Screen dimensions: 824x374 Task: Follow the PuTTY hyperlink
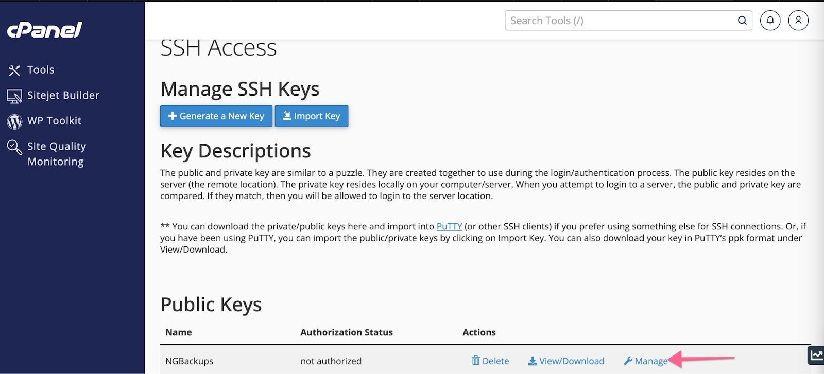pyautogui.click(x=449, y=226)
